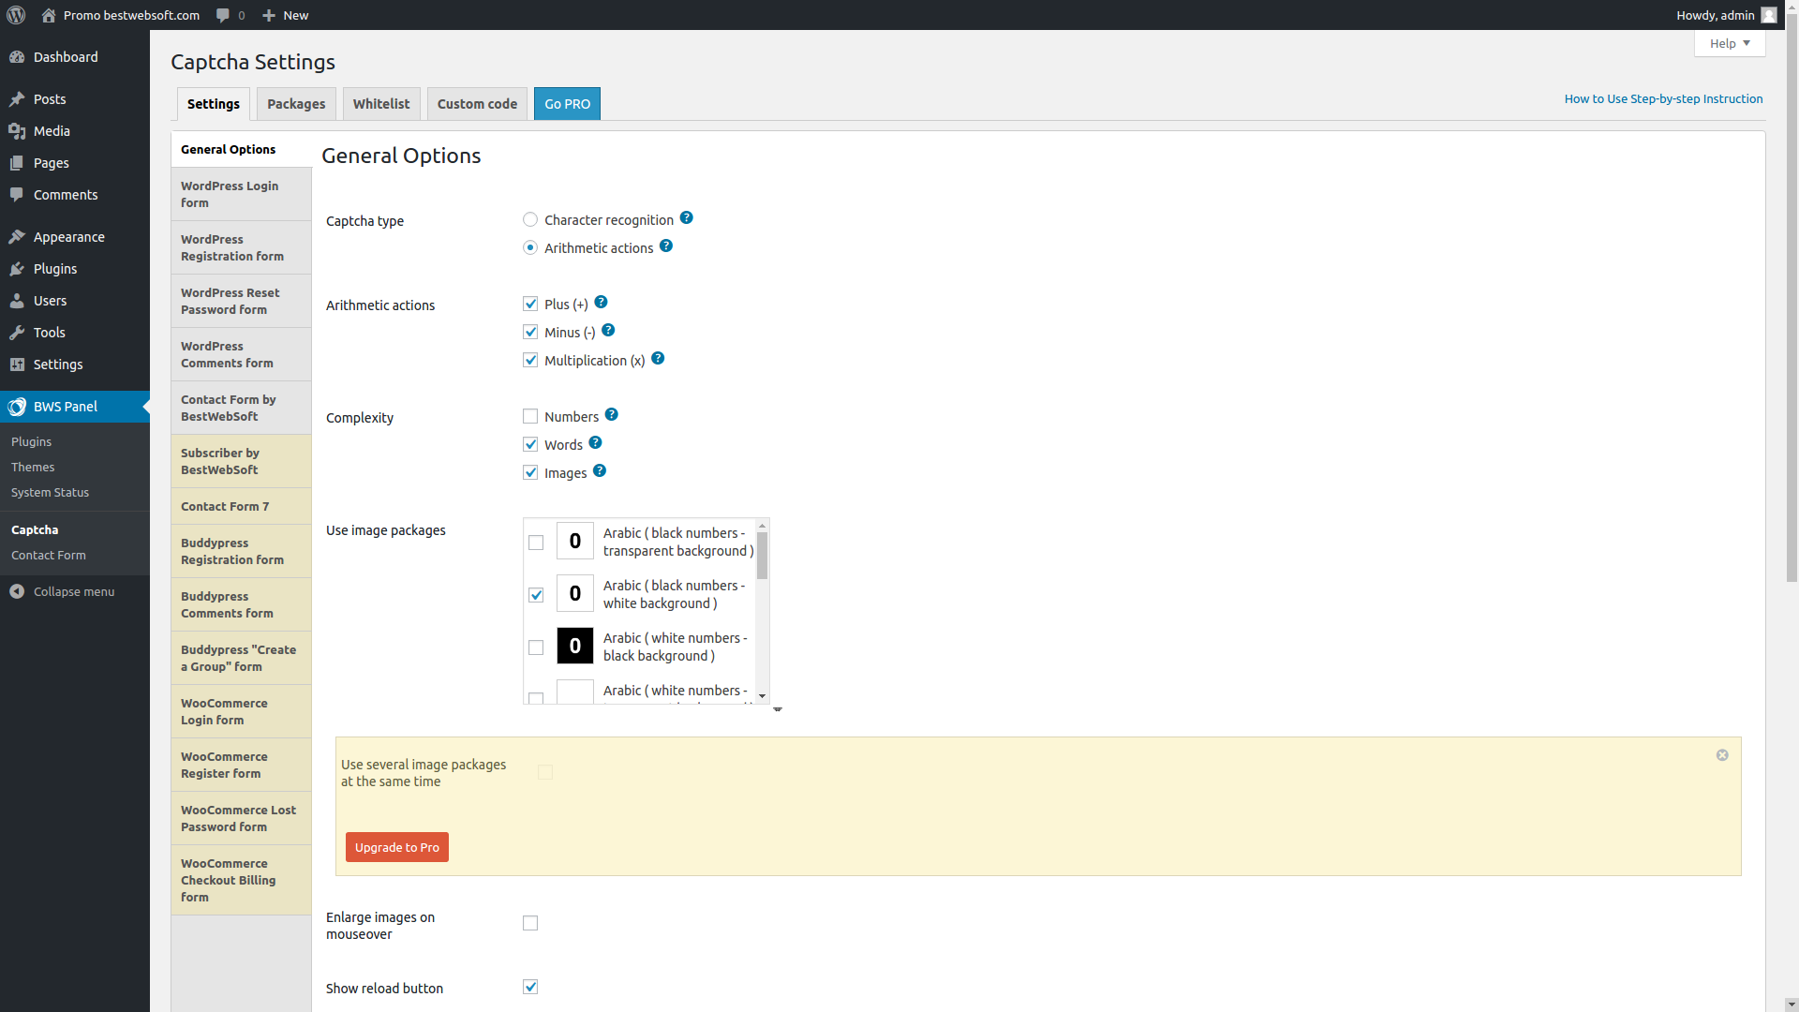Click help icon next to Images complexity
This screenshot has height=1012, width=1799.
(x=600, y=471)
